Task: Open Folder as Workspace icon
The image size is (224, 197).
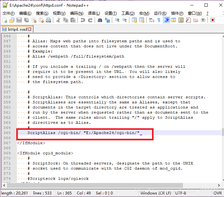Action: click(x=196, y=20)
